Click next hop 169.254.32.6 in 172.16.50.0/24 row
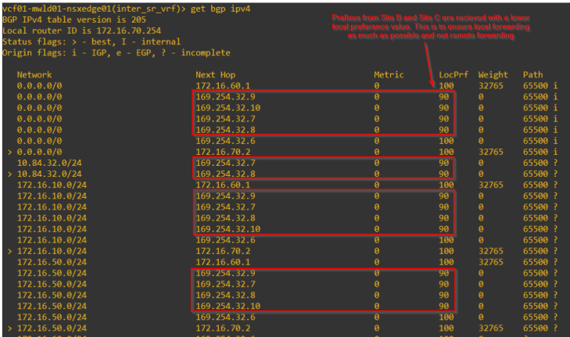570x337 pixels. (225, 317)
